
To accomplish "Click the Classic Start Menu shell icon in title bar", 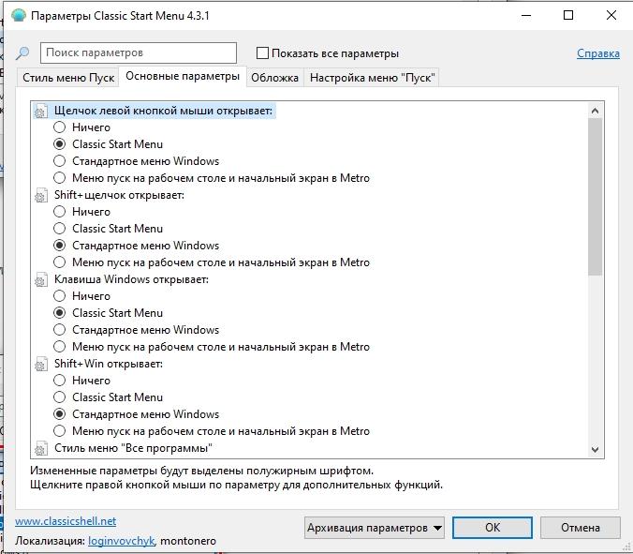I will pyautogui.click(x=19, y=15).
